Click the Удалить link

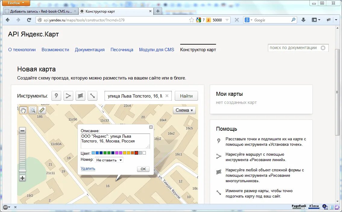pyautogui.click(x=88, y=168)
